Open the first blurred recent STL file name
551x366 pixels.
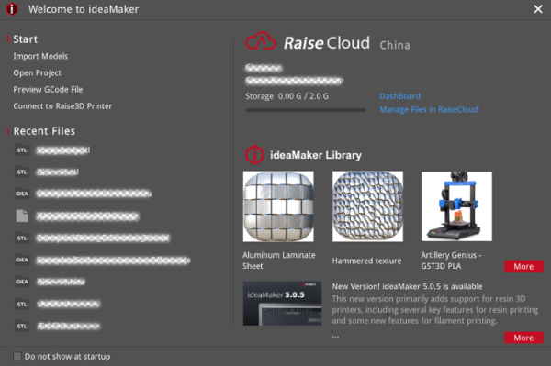point(63,150)
